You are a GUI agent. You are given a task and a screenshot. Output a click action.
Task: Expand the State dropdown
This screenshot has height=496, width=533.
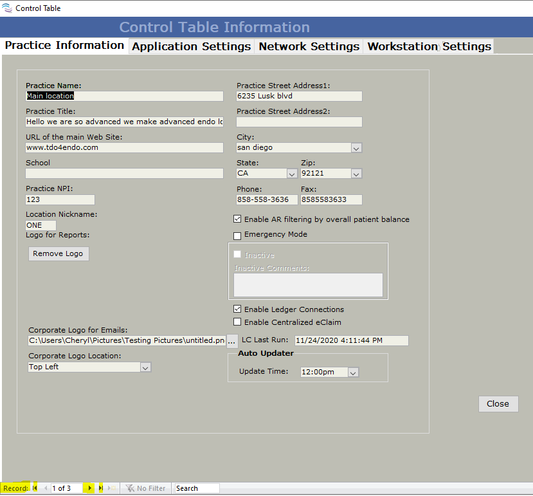pyautogui.click(x=291, y=174)
